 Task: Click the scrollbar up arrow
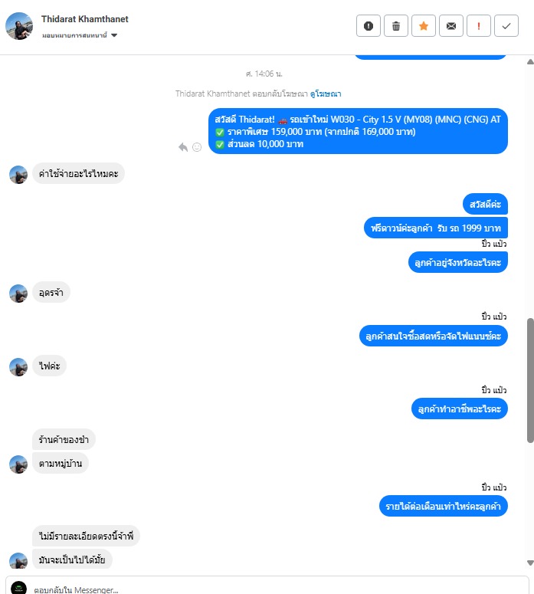tap(530, 62)
